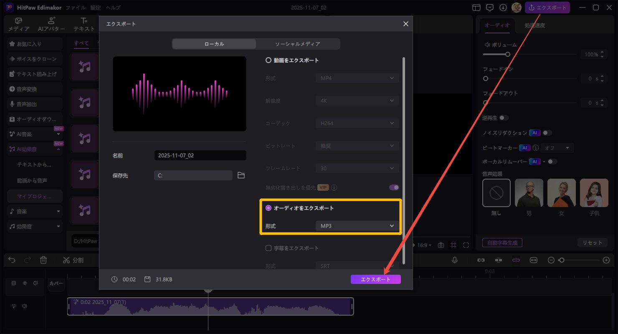Open the ビートマーカー オフ dropdown
Viewport: 618px width, 334px height.
(x=557, y=147)
